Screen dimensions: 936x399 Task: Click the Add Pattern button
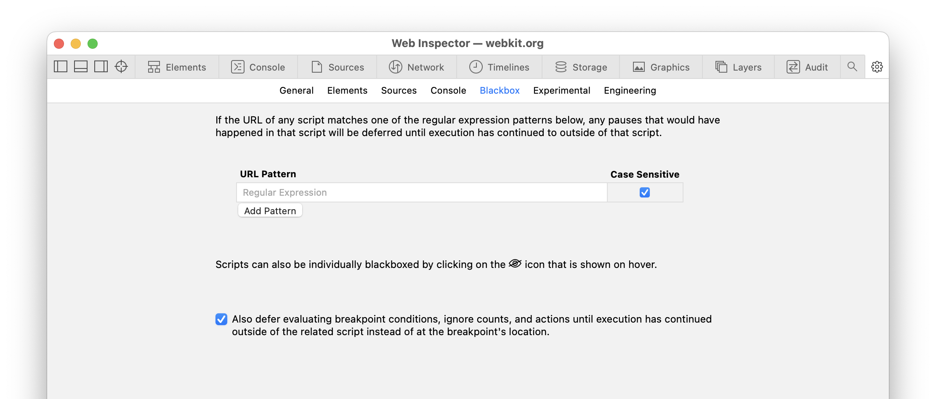[x=270, y=211]
